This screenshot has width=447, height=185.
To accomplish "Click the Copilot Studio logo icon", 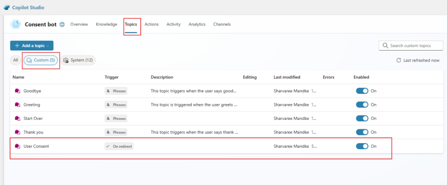I will [x=6, y=7].
